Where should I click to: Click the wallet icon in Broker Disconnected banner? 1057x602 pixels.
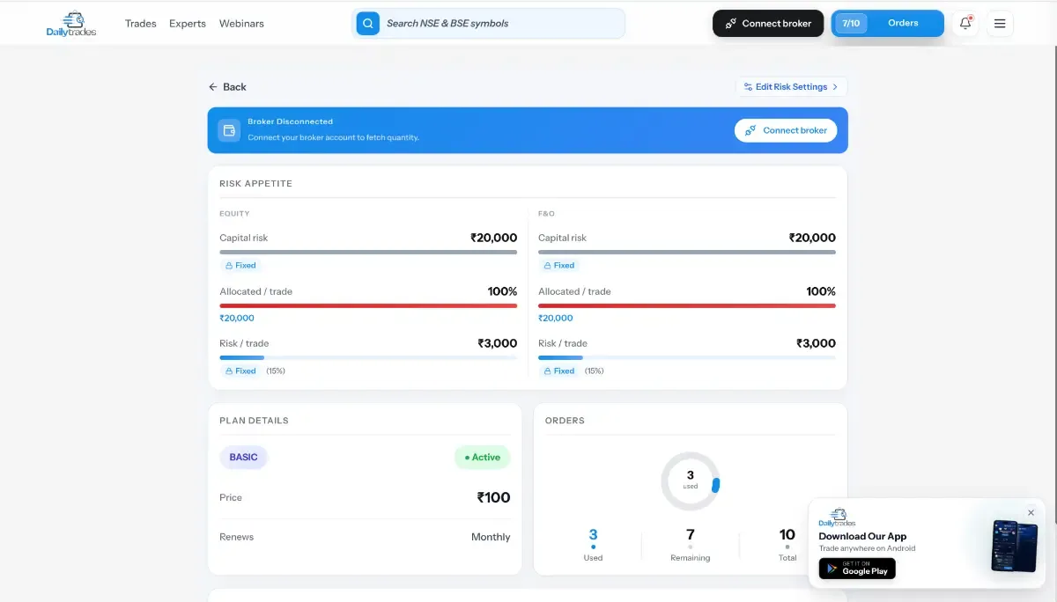click(x=229, y=130)
